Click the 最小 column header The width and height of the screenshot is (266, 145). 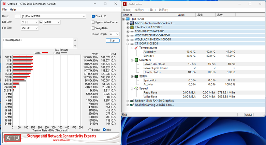tap(206, 15)
